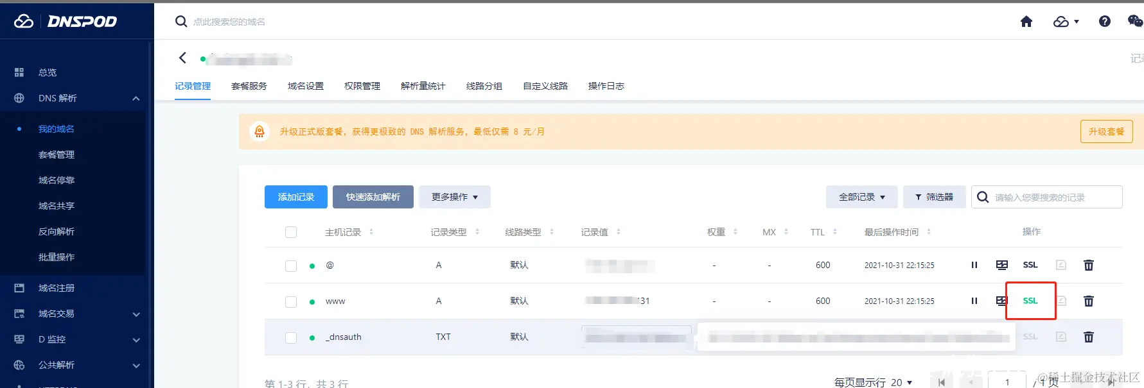Select the 记录管理 tab
Screen dimensions: 1144x388
(x=193, y=86)
